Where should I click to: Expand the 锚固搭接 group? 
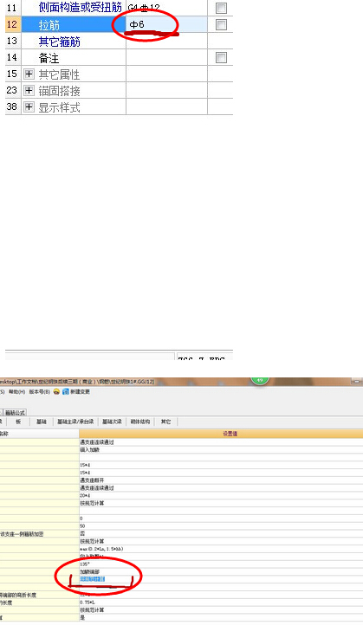[29, 91]
